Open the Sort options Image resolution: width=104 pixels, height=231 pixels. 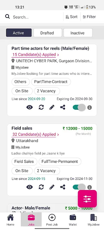[72, 17]
